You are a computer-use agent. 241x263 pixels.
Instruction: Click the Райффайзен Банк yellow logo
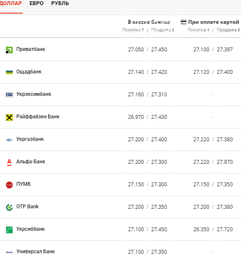9,118
